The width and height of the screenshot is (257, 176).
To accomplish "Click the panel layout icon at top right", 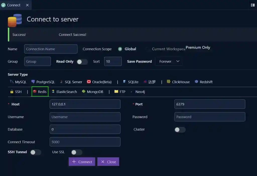I will [253, 5].
